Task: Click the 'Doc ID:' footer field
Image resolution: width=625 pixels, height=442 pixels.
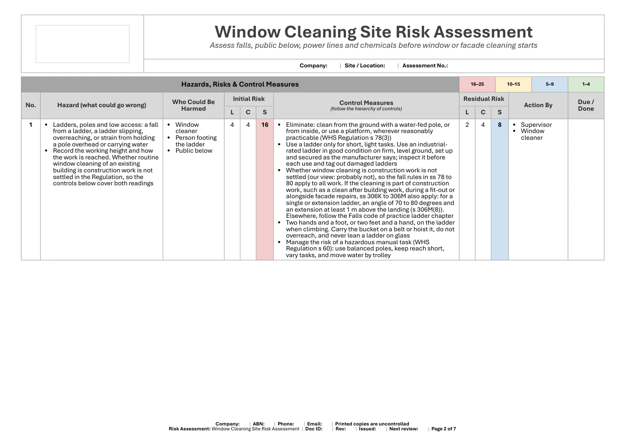Action: (314, 429)
